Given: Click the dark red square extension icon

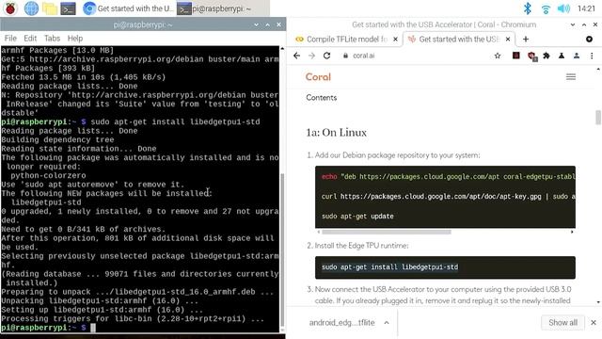Looking at the screenshot, I should [516, 56].
